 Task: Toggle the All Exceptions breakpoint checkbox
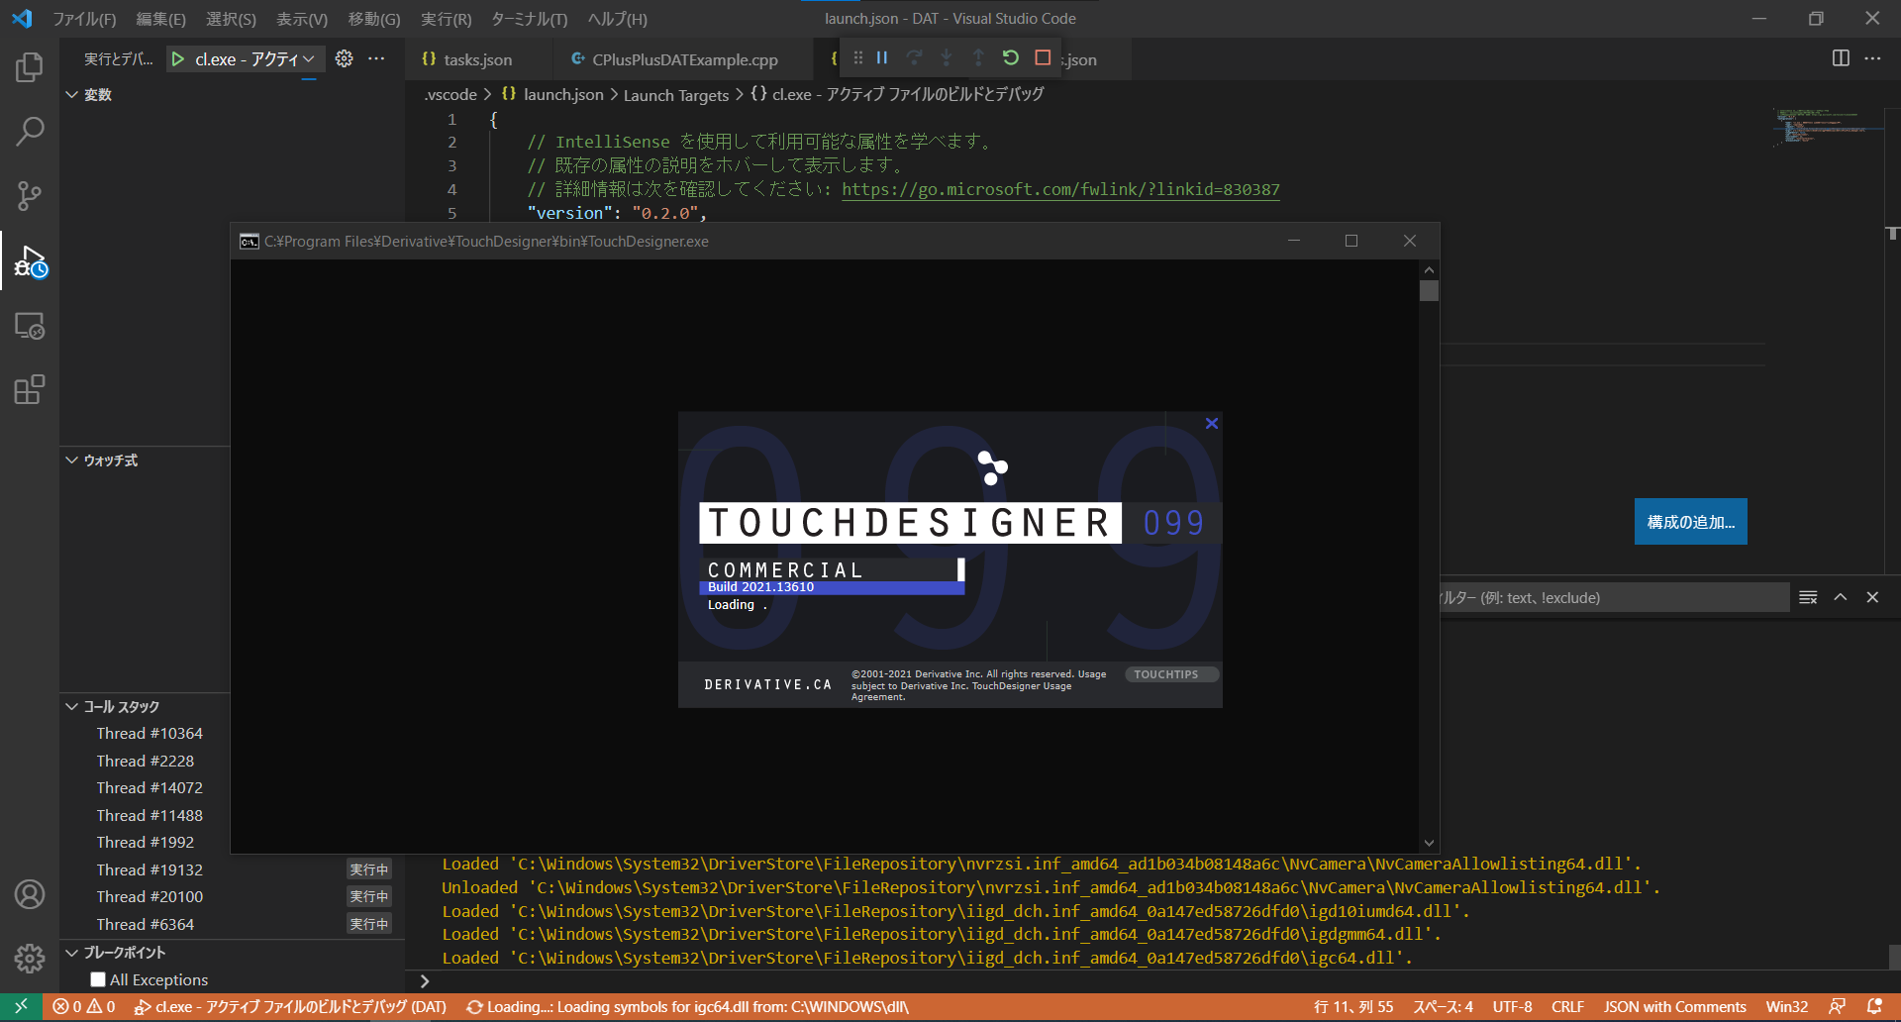pyautogui.click(x=98, y=979)
